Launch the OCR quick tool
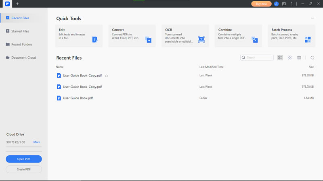This screenshot has width=323, height=181. (185, 36)
